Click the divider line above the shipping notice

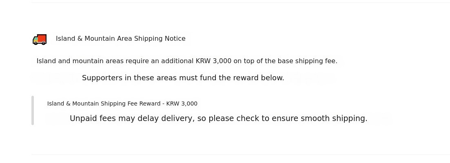click(241, 3)
